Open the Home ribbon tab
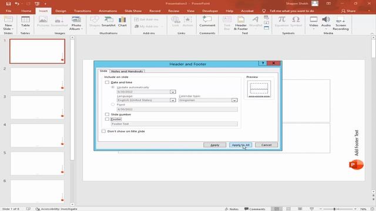Screen dimensions: 376x211 point(26,11)
